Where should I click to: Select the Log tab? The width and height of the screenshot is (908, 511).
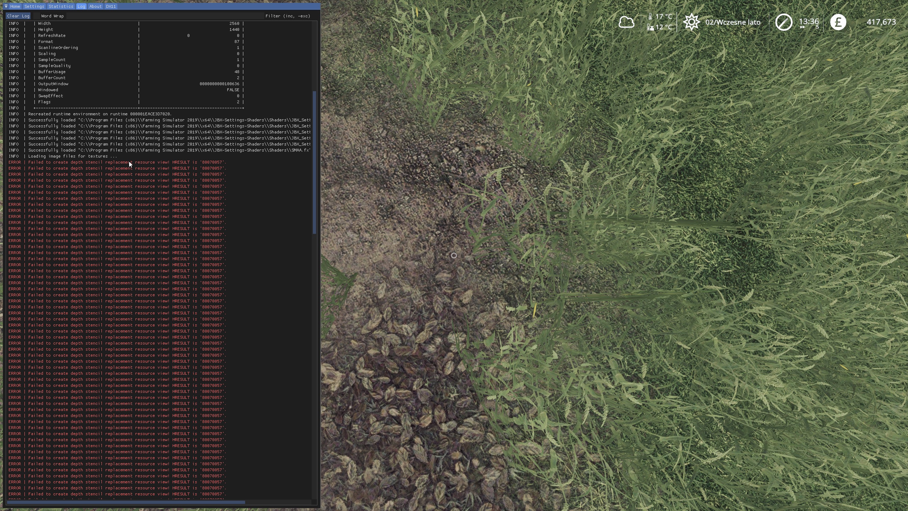click(81, 6)
